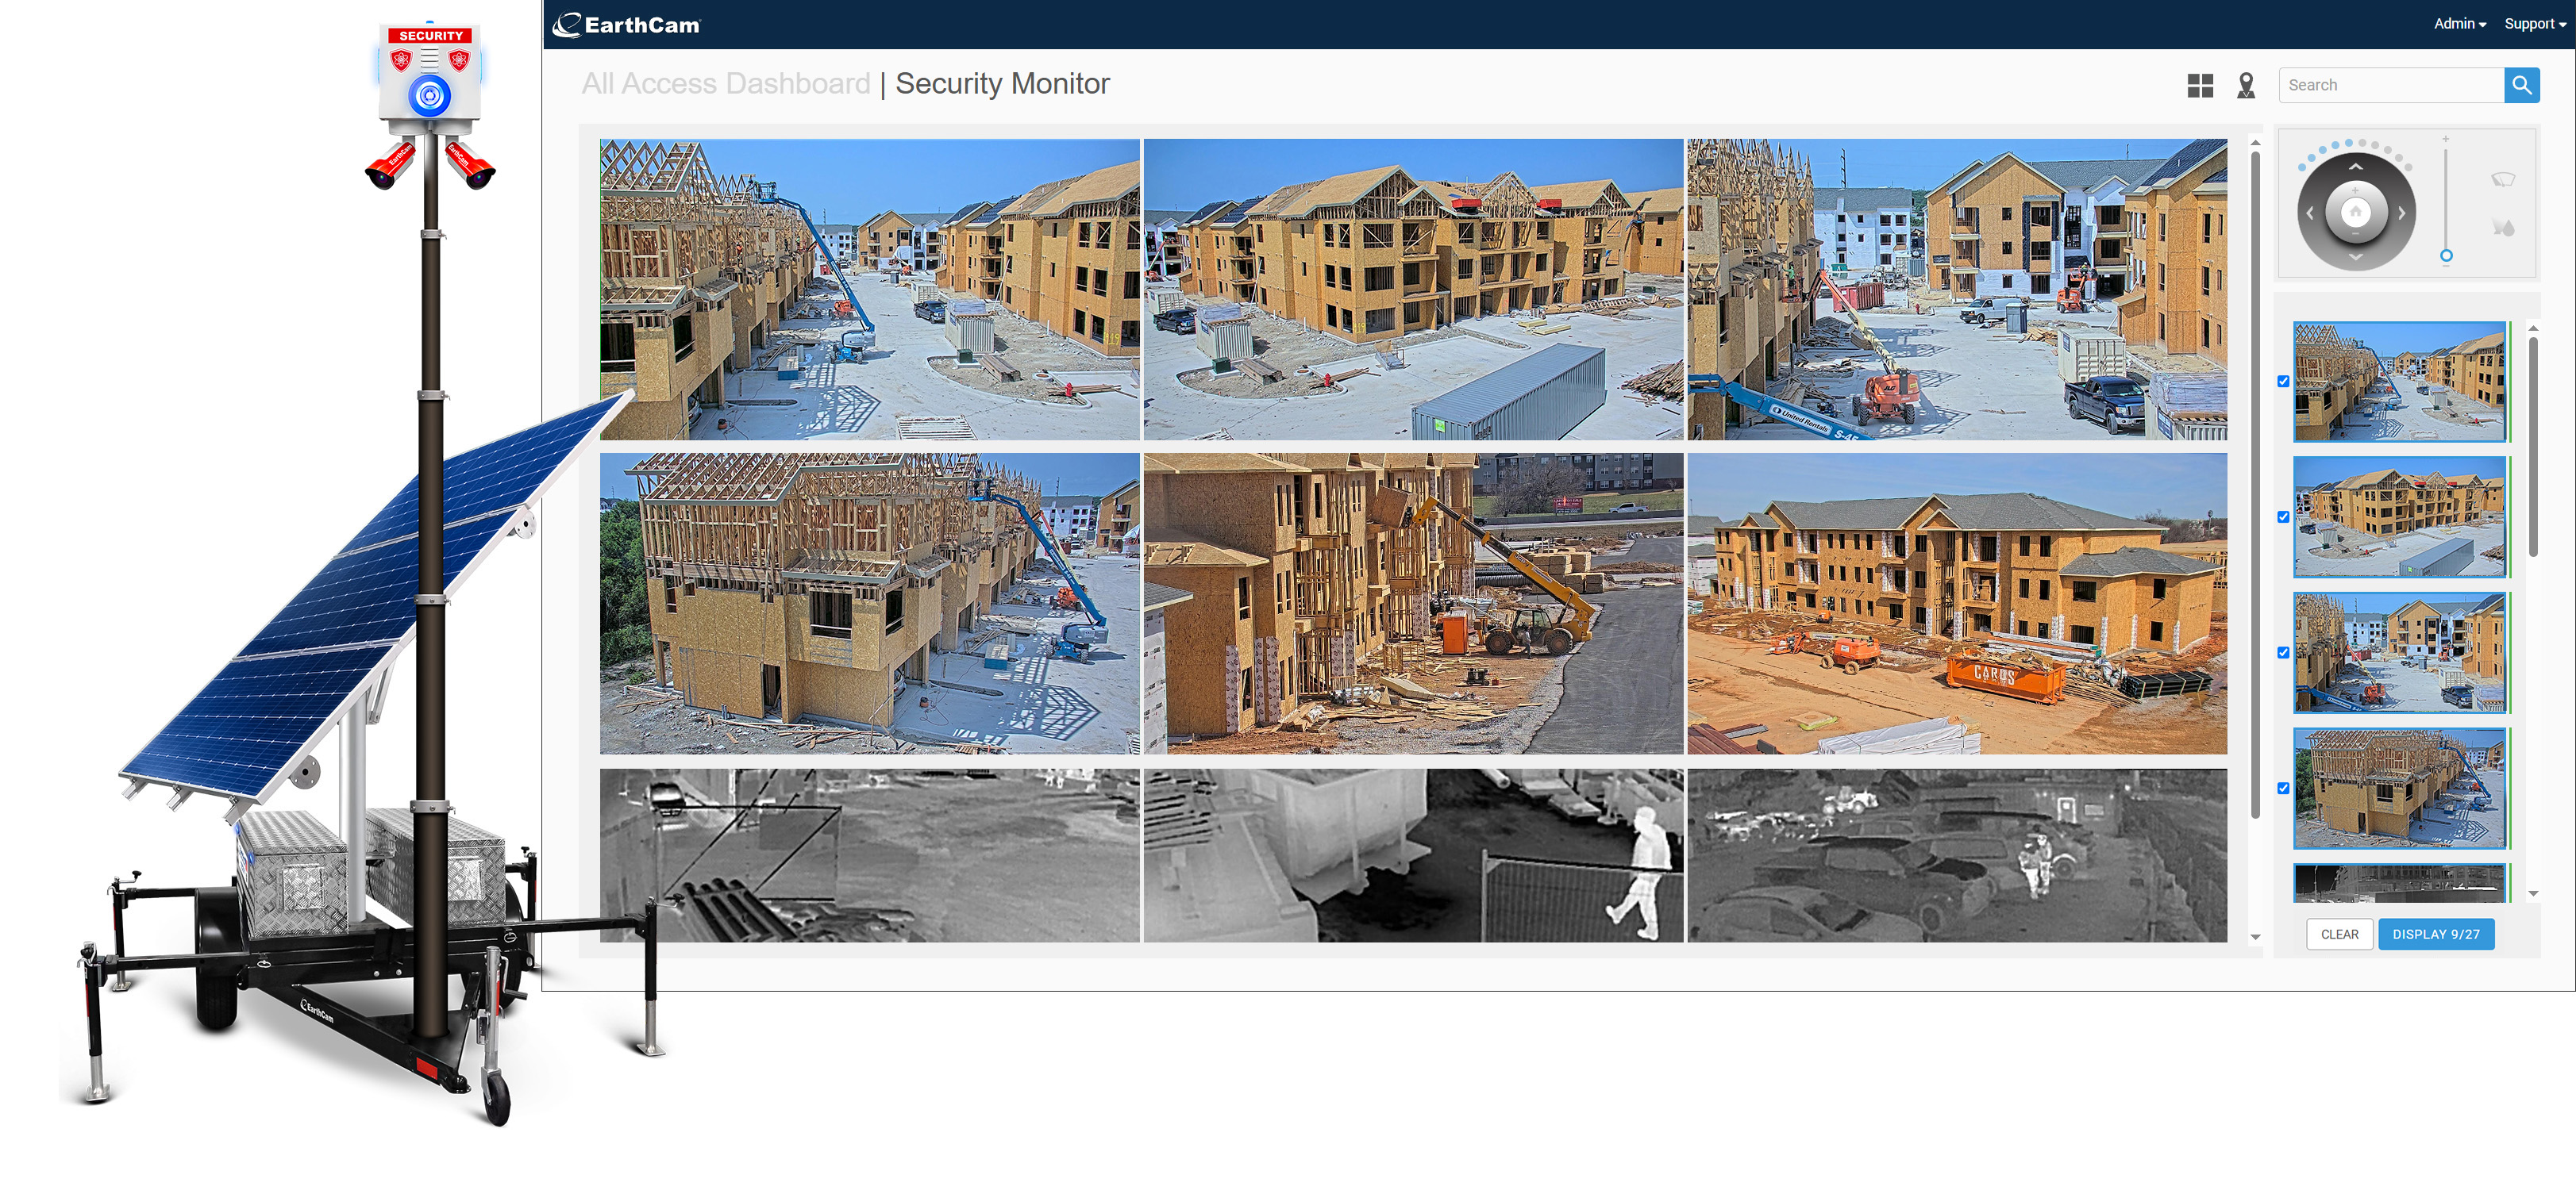Go to All Access Dashboard
The height and width of the screenshot is (1190, 2576).
[726, 84]
